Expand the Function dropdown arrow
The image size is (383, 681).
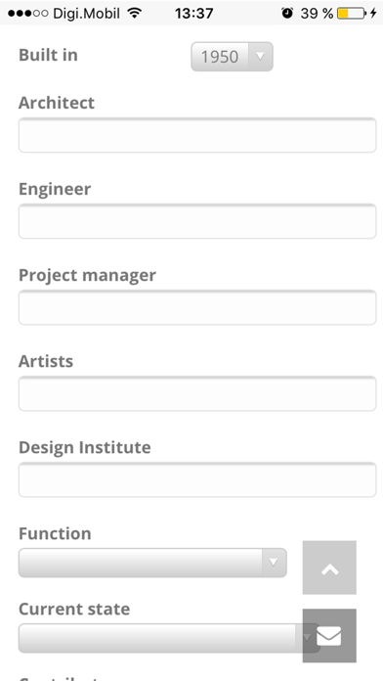274,563
